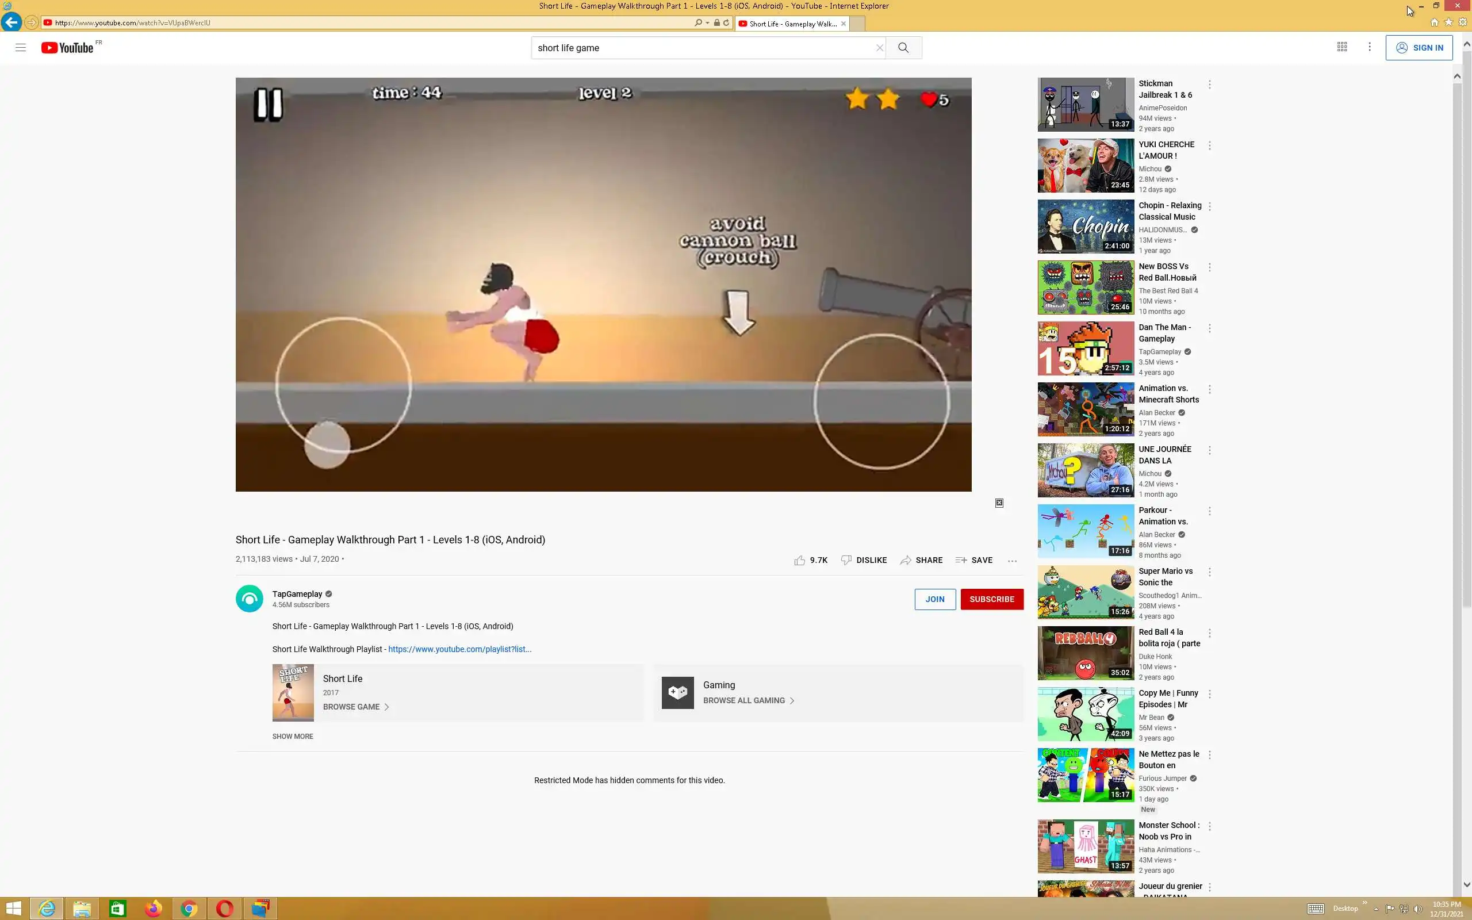Click the search magnifier button

tap(903, 48)
